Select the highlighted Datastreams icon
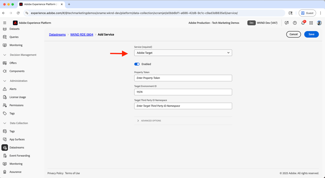The width and height of the screenshot is (325, 178). click(5, 148)
